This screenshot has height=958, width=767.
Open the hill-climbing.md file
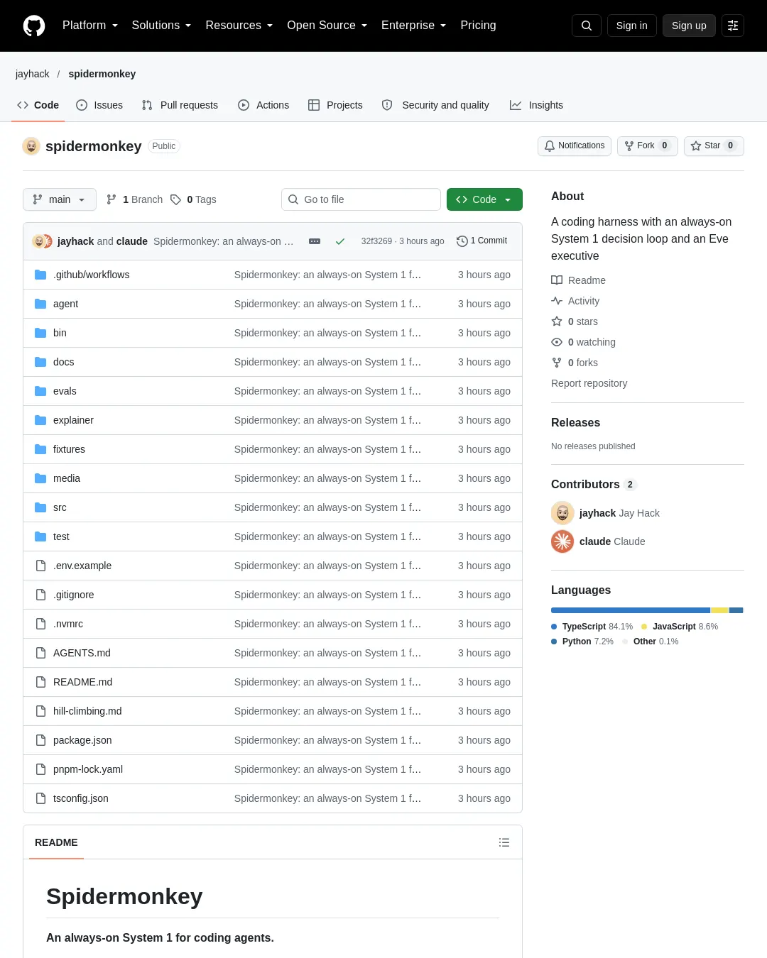(x=87, y=711)
